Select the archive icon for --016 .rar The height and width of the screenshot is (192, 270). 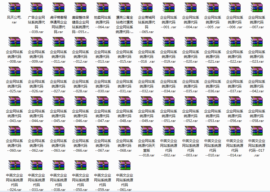point(147,42)
